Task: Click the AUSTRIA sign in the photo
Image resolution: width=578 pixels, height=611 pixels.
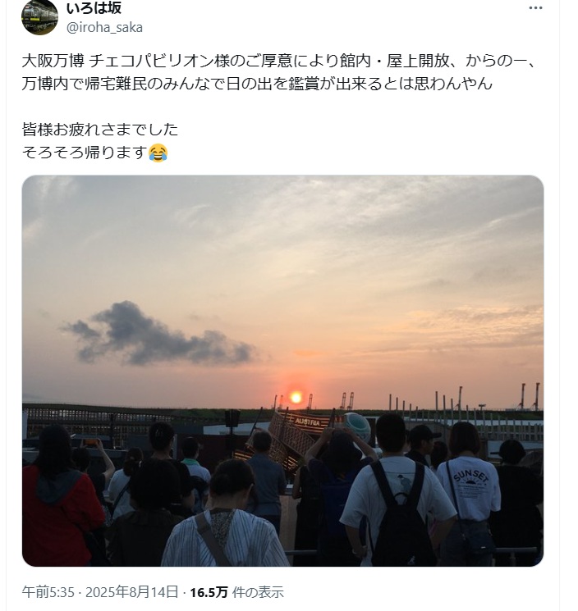Action: point(307,422)
